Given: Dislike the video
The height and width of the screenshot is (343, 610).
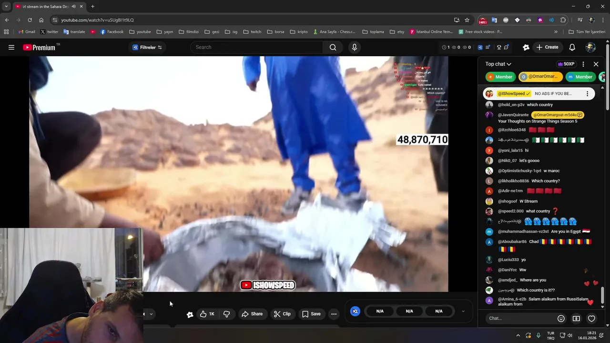Looking at the screenshot, I should coord(227,314).
